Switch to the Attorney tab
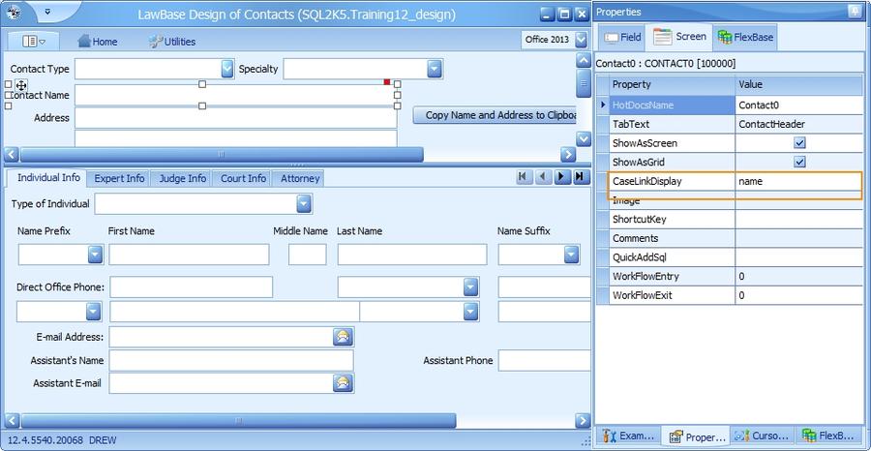Viewport: 871px width, 451px height. (x=300, y=178)
